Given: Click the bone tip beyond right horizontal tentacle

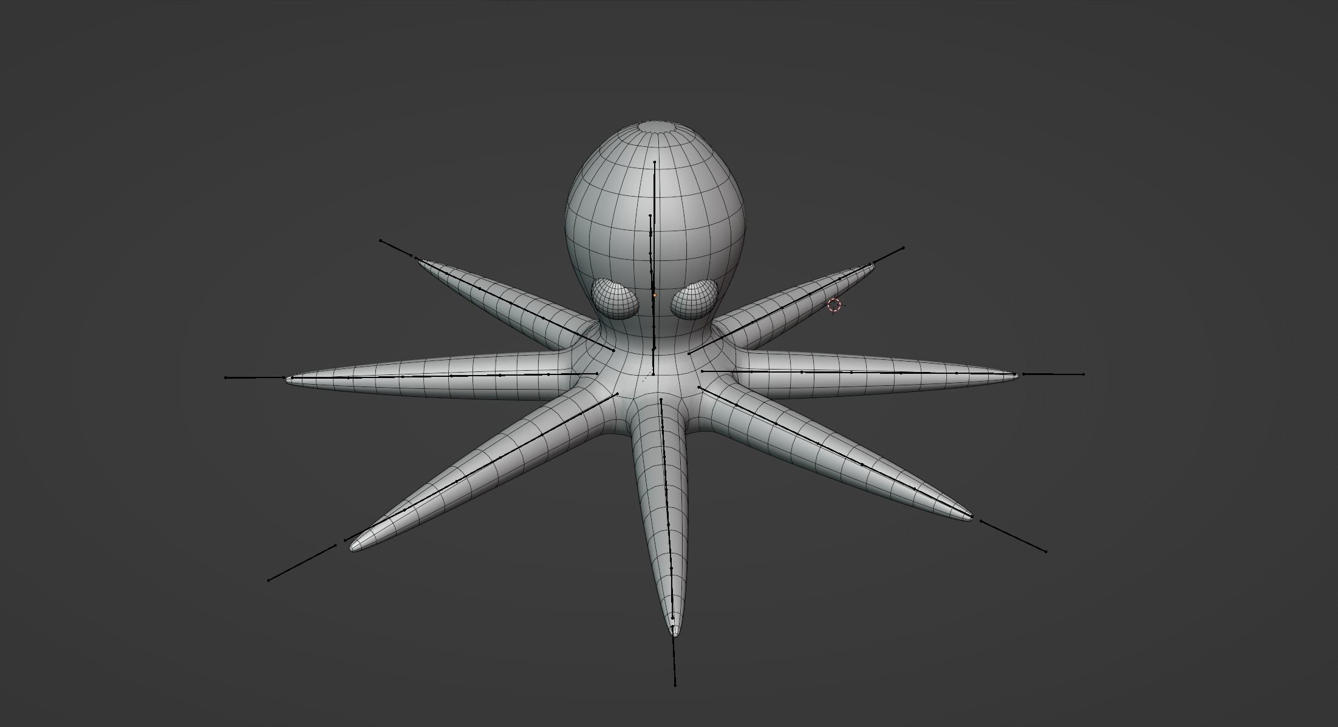Looking at the screenshot, I should (x=1084, y=374).
